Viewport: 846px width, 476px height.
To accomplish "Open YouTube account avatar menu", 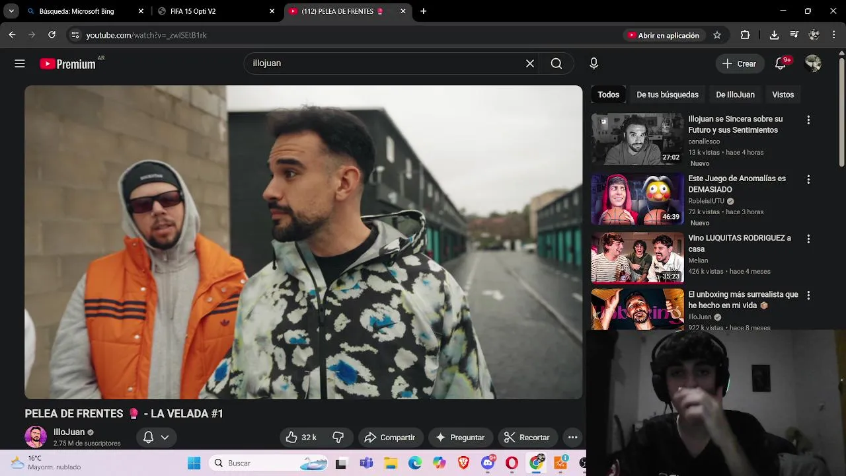I will point(813,63).
